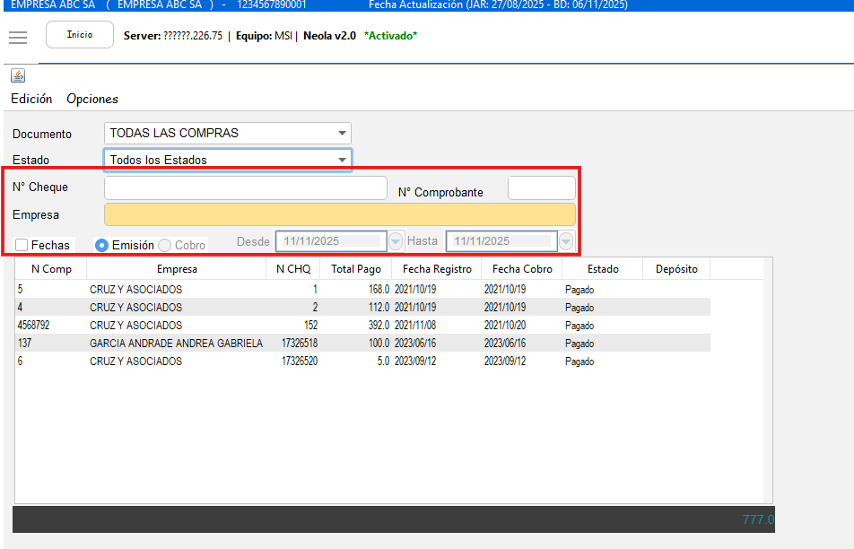The height and width of the screenshot is (549, 854).
Task: Select the Cobro radio button
Action: [165, 245]
